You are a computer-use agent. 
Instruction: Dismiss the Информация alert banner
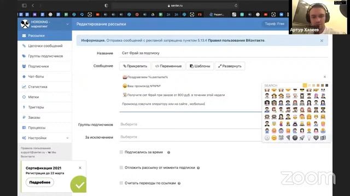pyautogui.click(x=322, y=41)
